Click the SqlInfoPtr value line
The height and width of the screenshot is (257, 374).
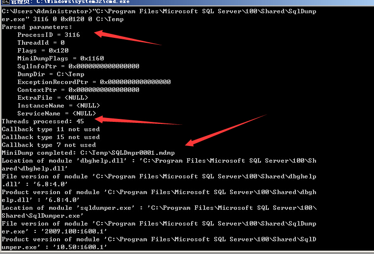click(x=78, y=66)
